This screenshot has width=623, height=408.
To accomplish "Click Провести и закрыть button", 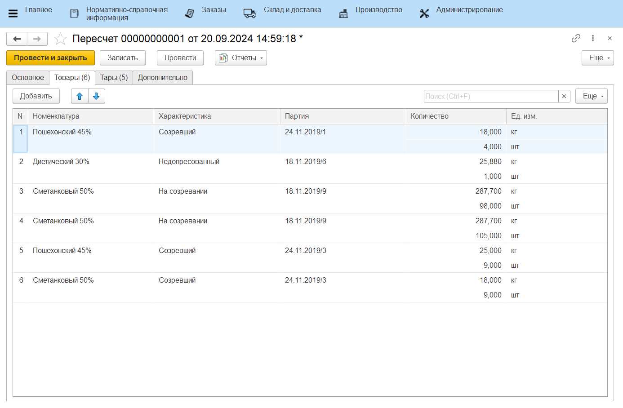I will [x=50, y=58].
